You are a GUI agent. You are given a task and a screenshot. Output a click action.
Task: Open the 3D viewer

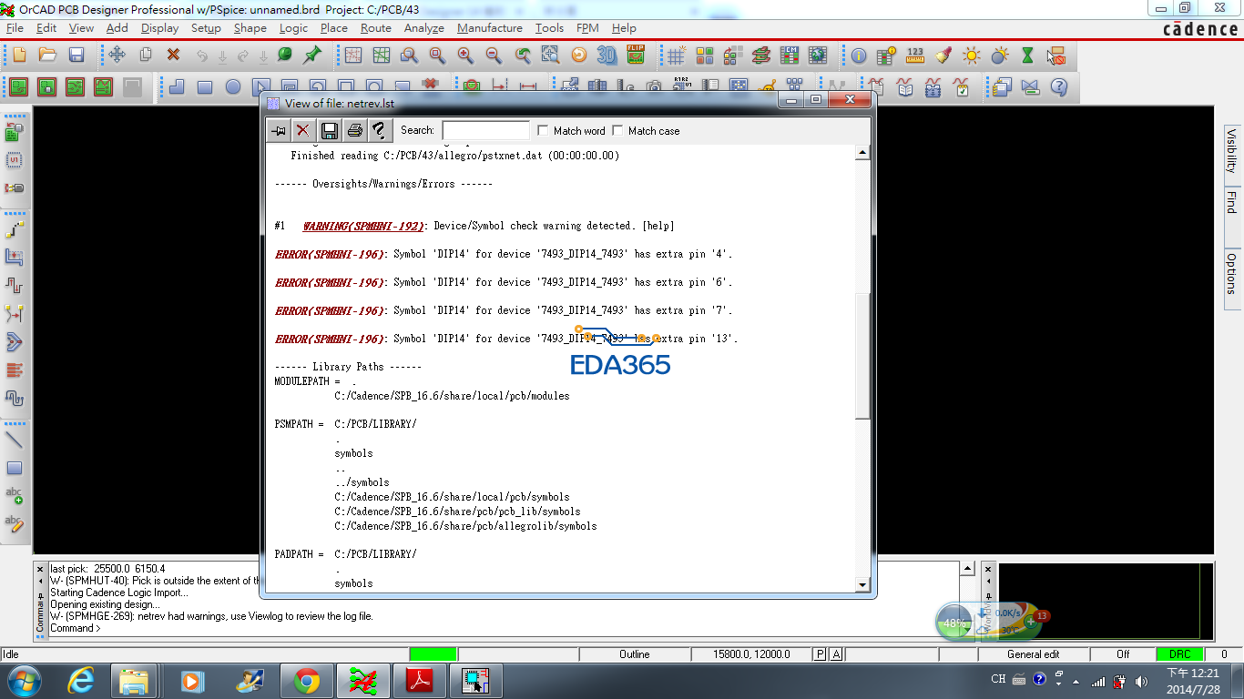coord(607,55)
